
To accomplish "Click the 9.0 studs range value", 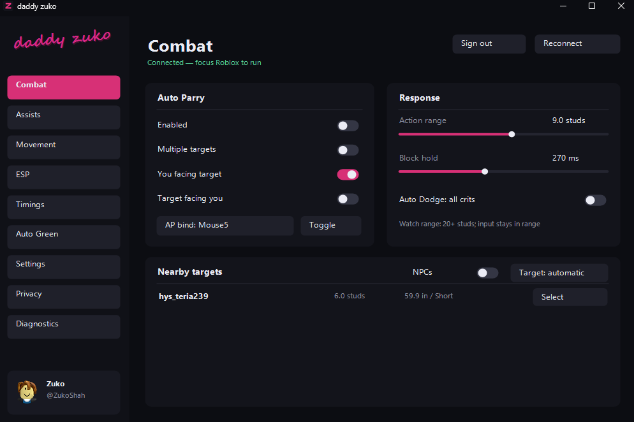I will pos(568,120).
